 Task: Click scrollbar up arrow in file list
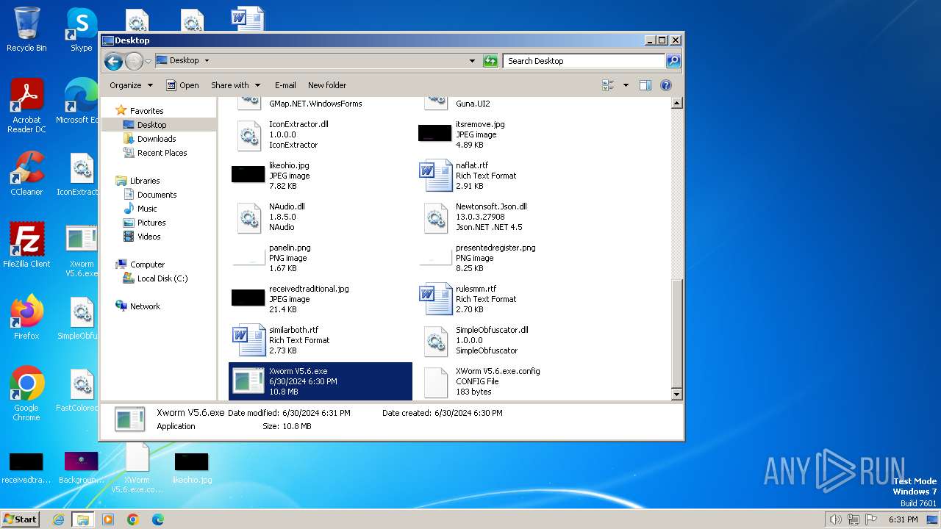[x=677, y=104]
